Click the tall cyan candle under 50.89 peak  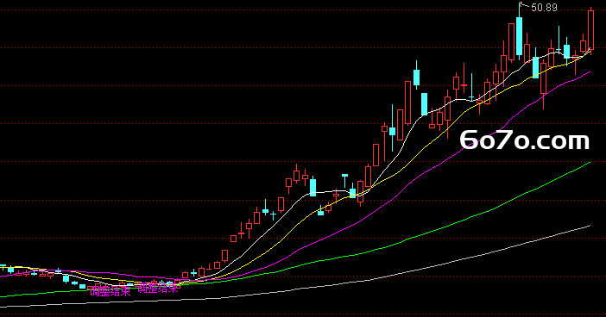520,35
